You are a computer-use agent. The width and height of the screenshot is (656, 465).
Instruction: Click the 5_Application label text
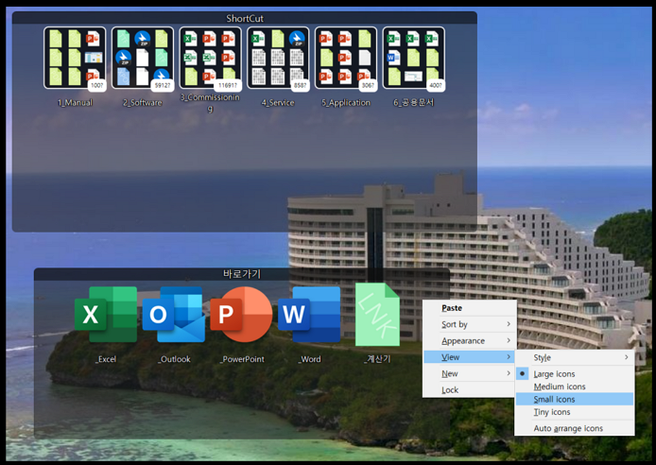coord(346,102)
